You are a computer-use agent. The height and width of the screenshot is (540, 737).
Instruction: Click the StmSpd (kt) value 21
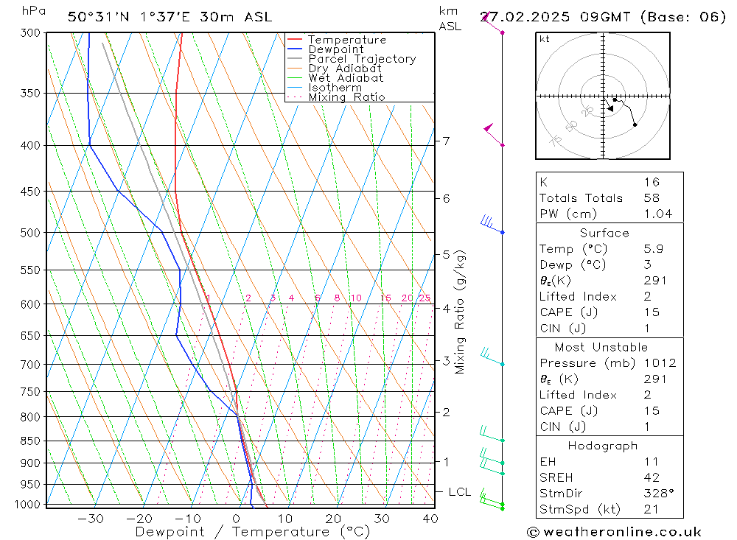pyautogui.click(x=651, y=510)
